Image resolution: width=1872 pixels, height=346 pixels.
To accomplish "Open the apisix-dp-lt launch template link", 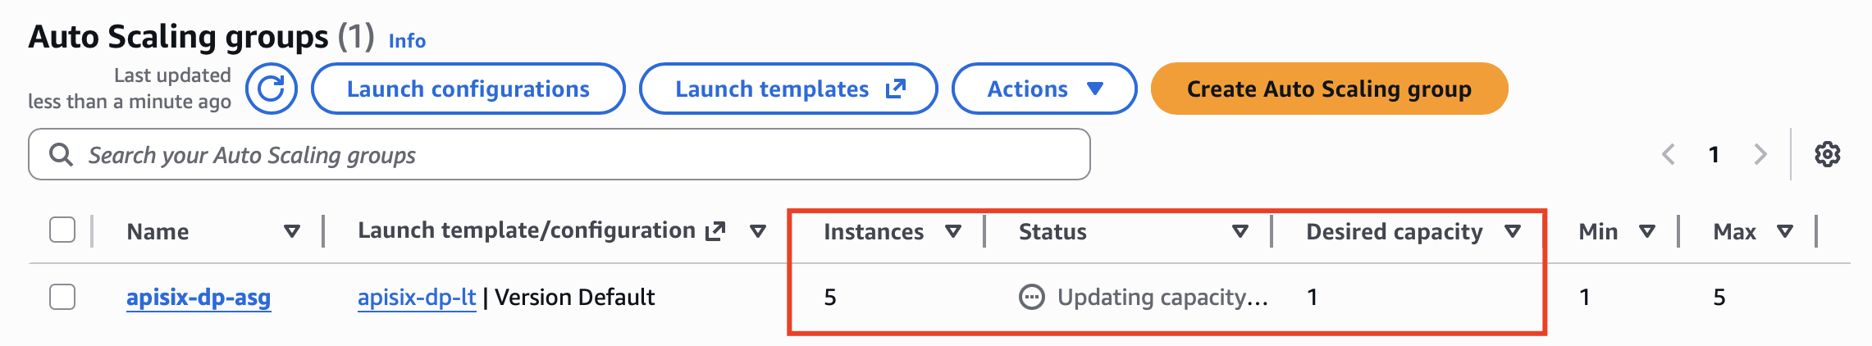I will pyautogui.click(x=417, y=297).
